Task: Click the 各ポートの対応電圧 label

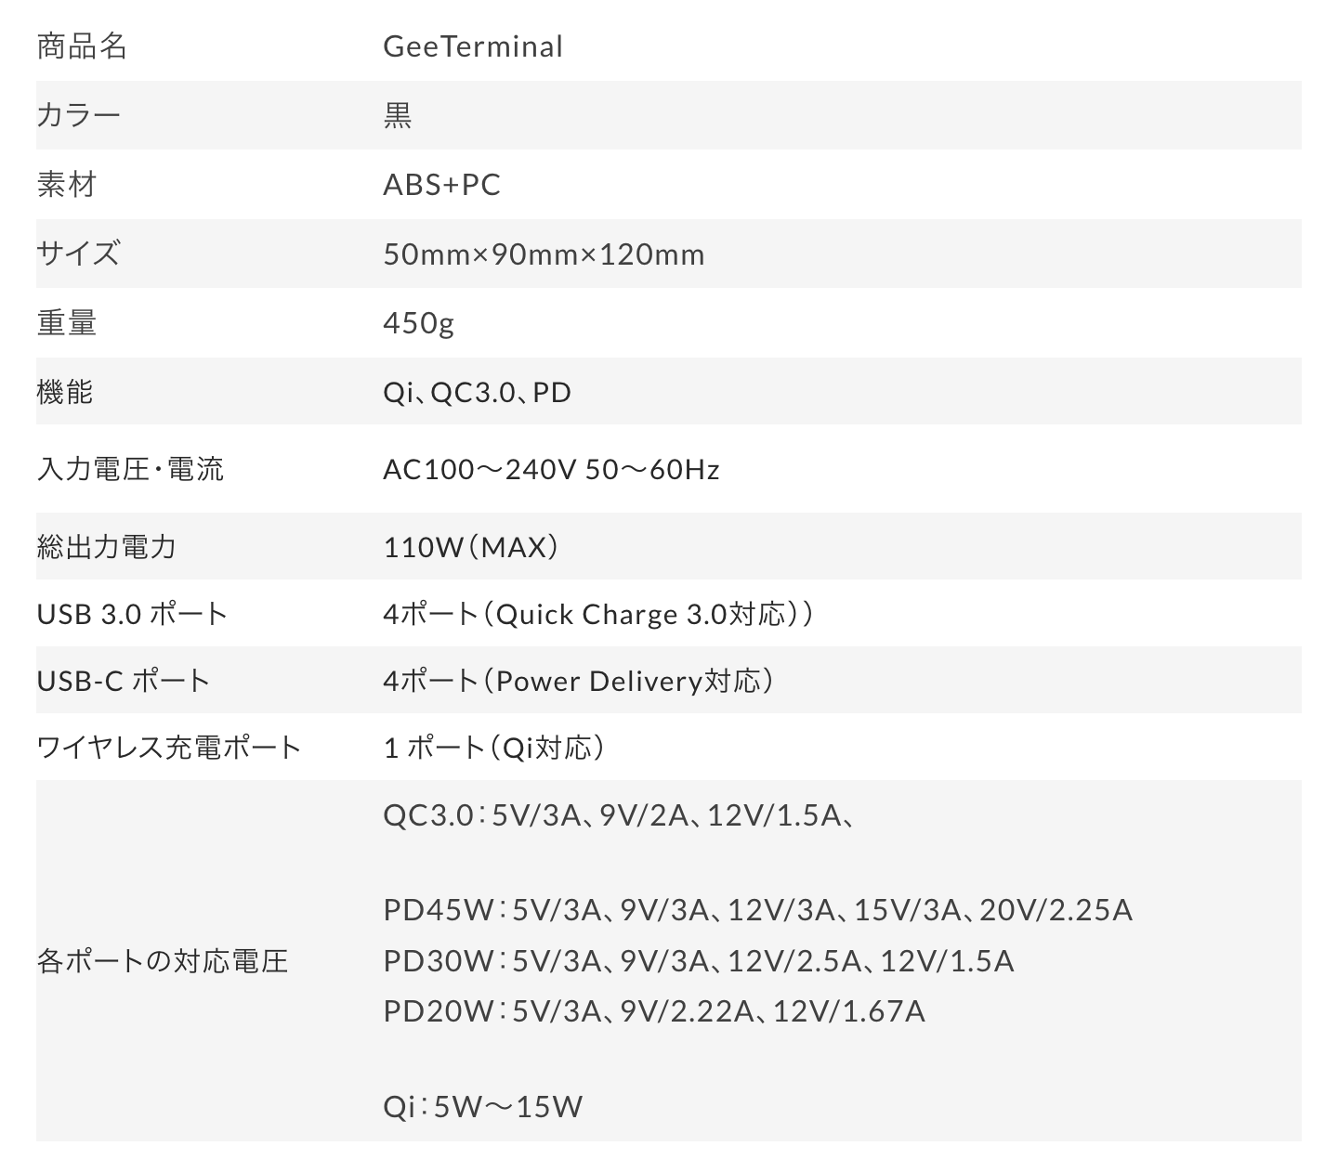Action: tap(163, 961)
